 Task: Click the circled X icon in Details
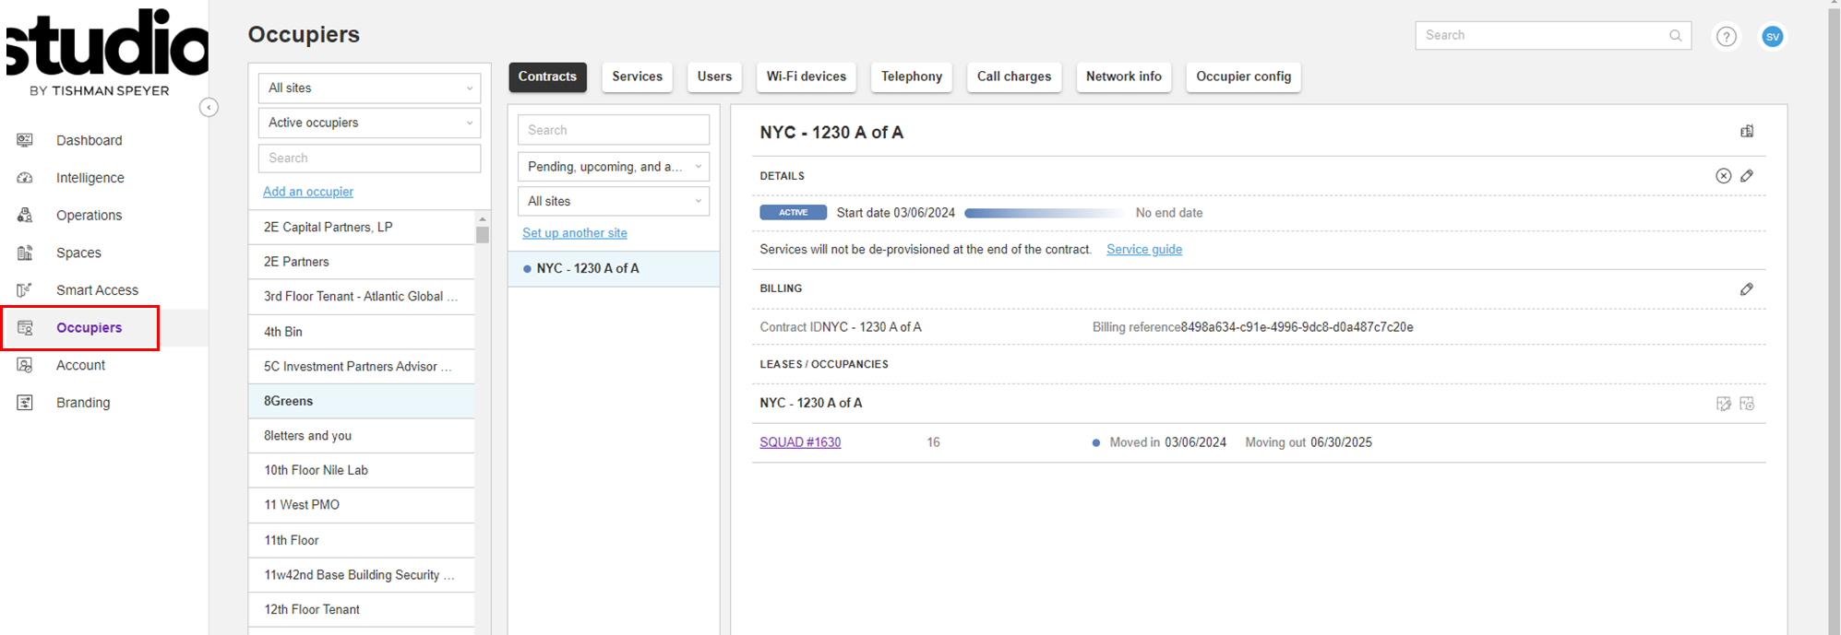tap(1723, 176)
